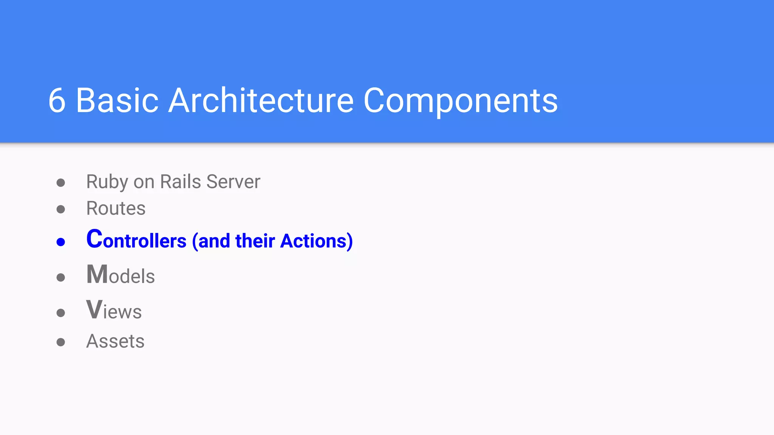Select the 'Ruby on Rails Server' bullet text
Image resolution: width=774 pixels, height=435 pixels.
[x=173, y=182]
